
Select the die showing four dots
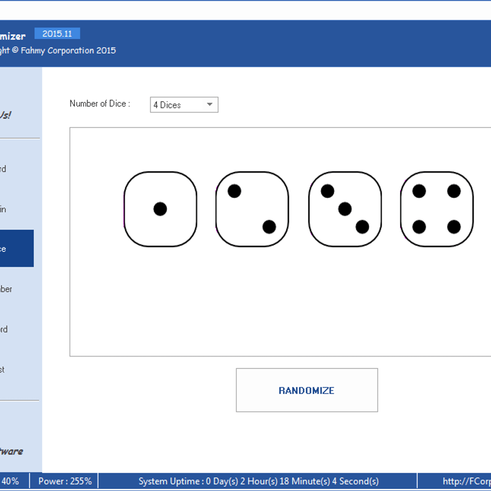(x=437, y=209)
